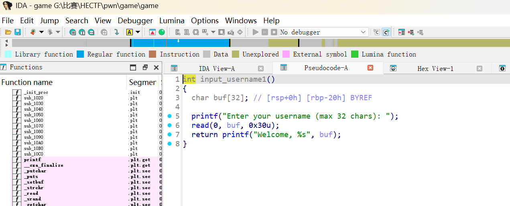Click the Save database floppy icon
510x206 pixels.
coord(18,32)
